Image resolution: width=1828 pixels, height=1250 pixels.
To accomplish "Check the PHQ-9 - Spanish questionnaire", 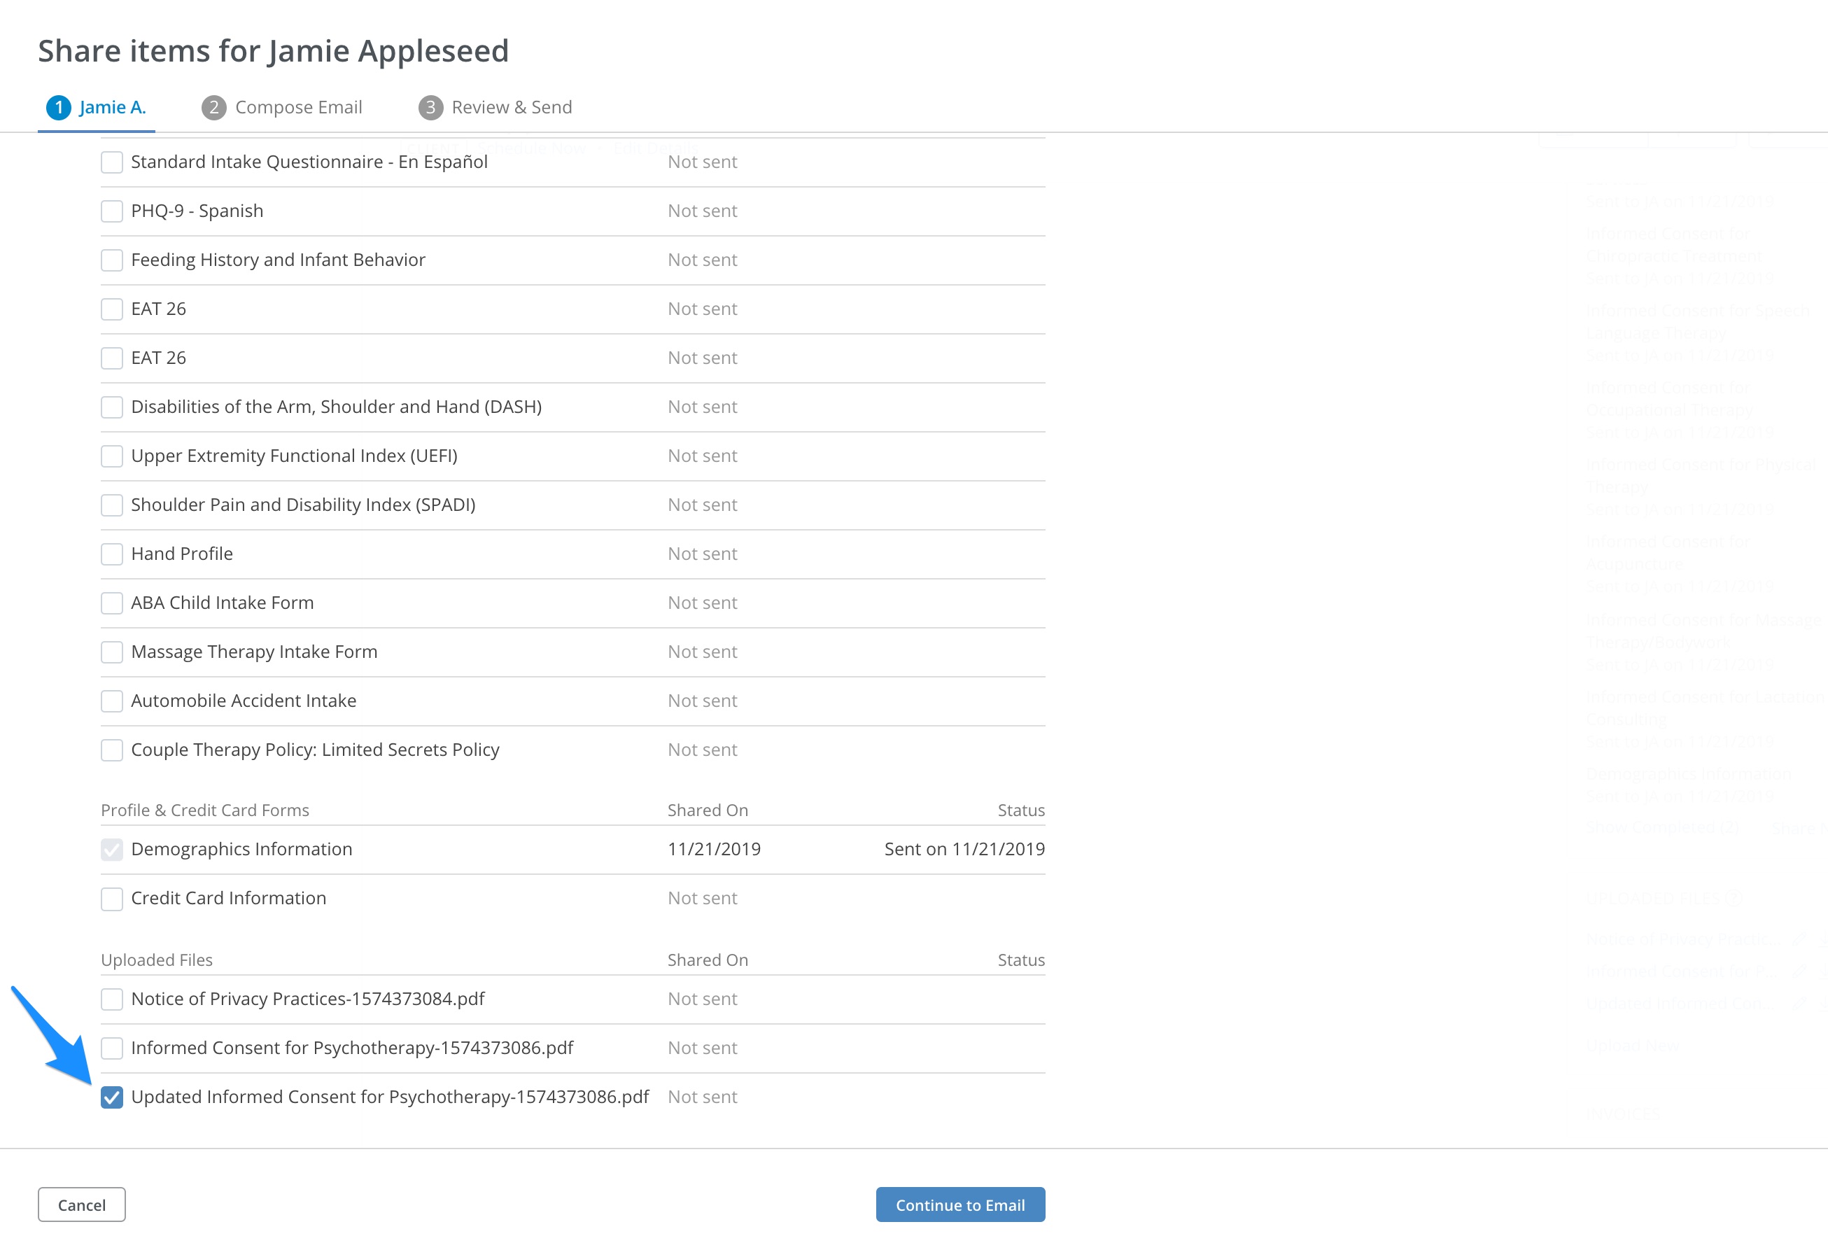I will tap(112, 211).
